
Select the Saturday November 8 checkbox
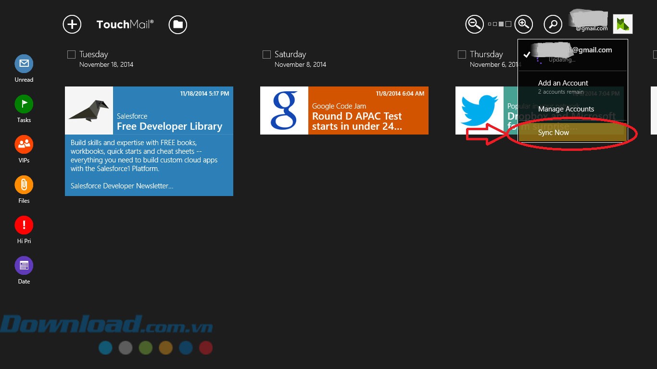267,54
